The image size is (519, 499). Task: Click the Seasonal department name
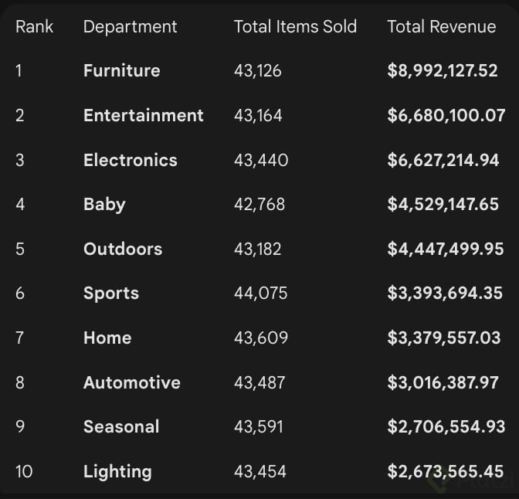tap(121, 427)
